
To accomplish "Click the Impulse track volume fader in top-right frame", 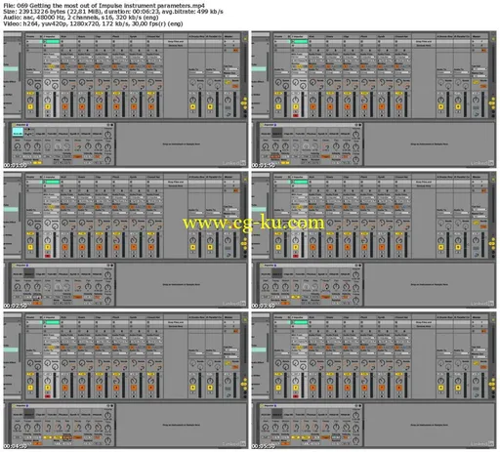I will click(x=303, y=104).
